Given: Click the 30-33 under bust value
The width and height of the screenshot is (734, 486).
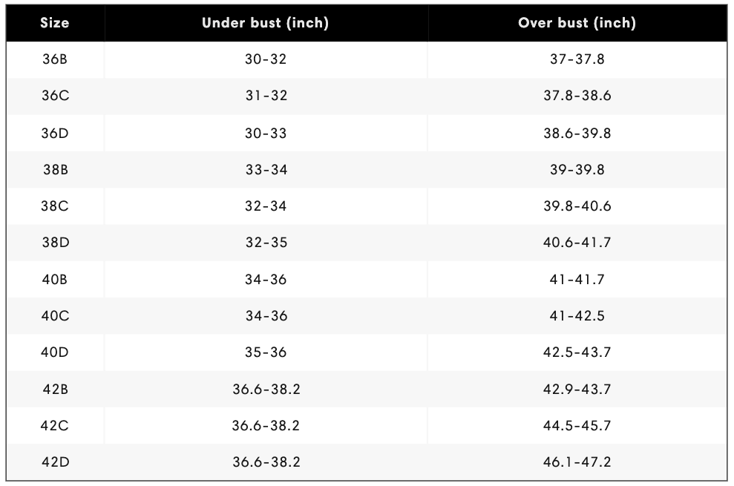Looking at the screenshot, I should [x=266, y=133].
